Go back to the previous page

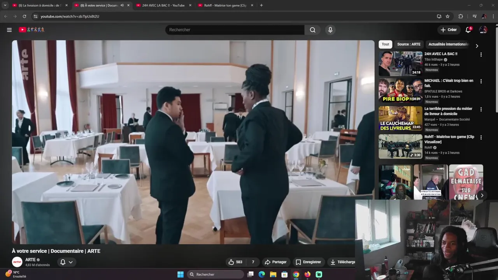pos(6,16)
